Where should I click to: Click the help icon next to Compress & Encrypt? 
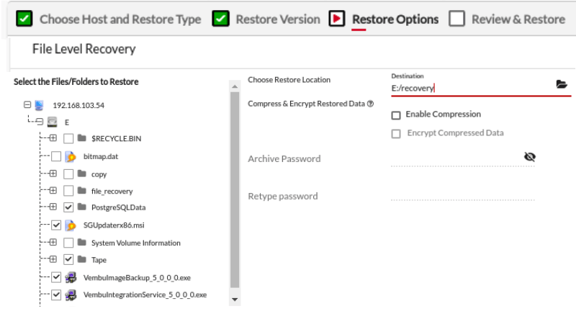(370, 104)
